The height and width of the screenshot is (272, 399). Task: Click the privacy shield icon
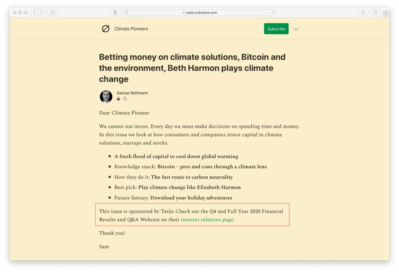point(116,12)
